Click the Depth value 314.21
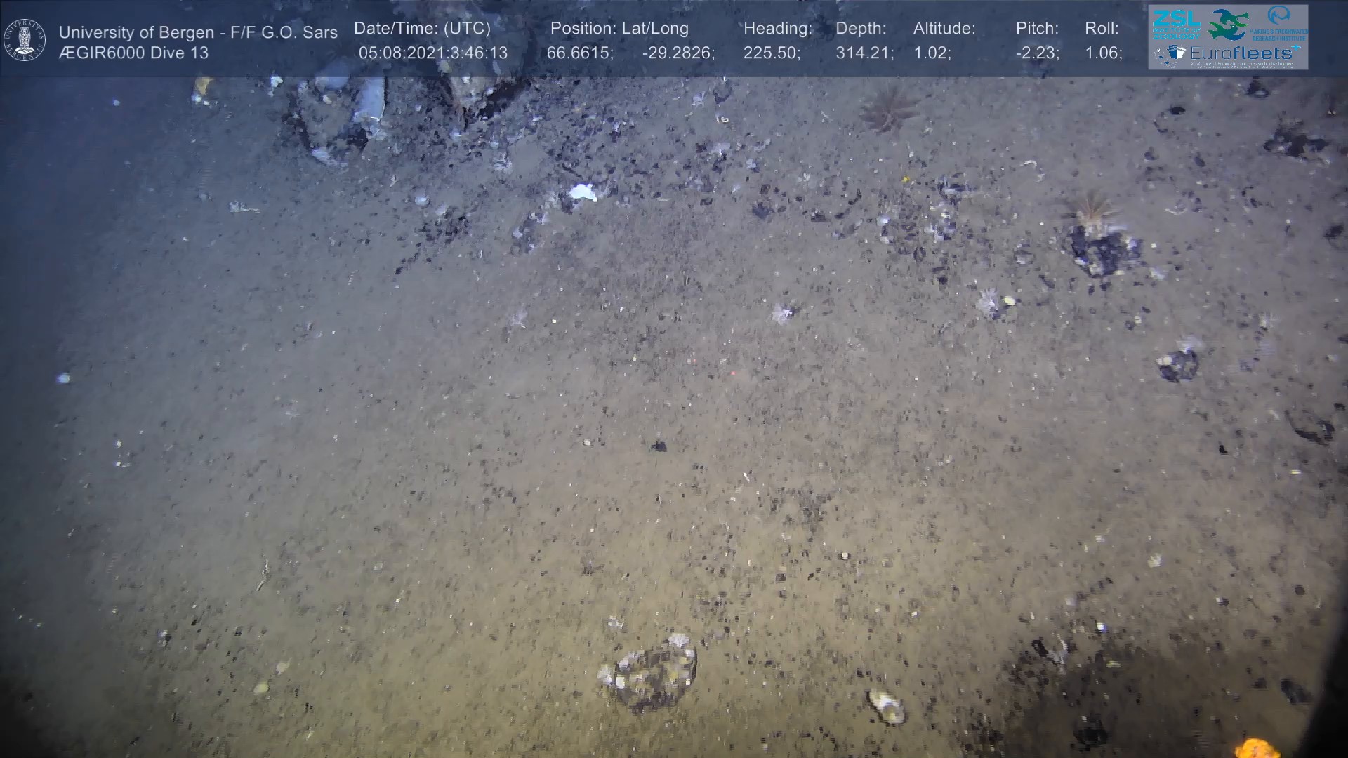The width and height of the screenshot is (1348, 758). (x=864, y=53)
